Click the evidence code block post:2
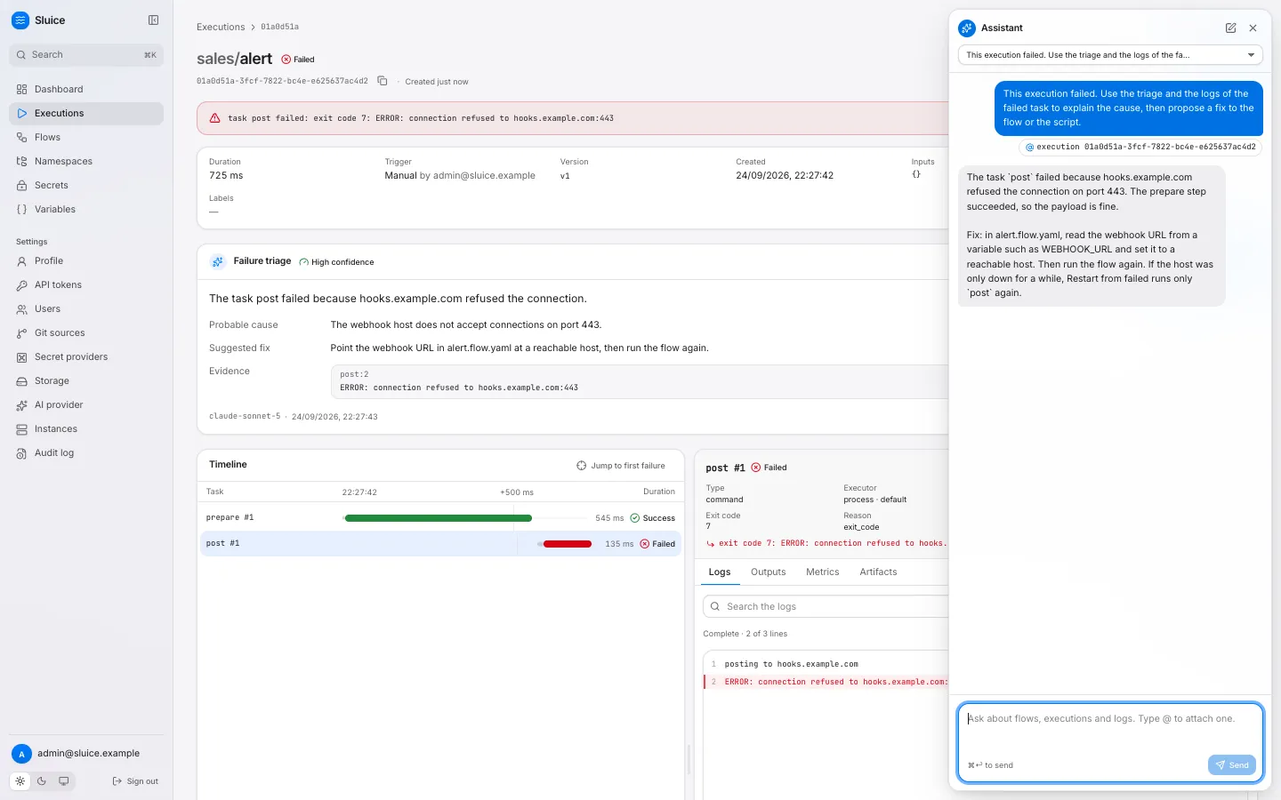Viewport: 1281px width, 800px height. point(639,381)
